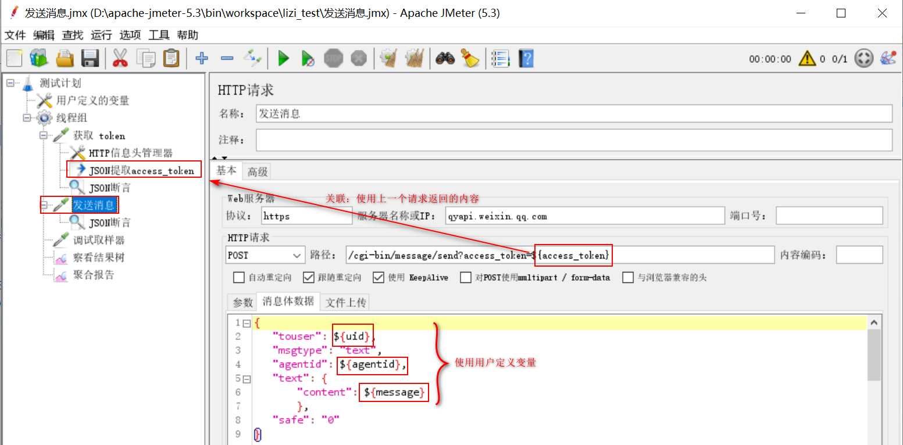
Task: Collapse the 发送消息 tree node
Action: click(x=45, y=205)
